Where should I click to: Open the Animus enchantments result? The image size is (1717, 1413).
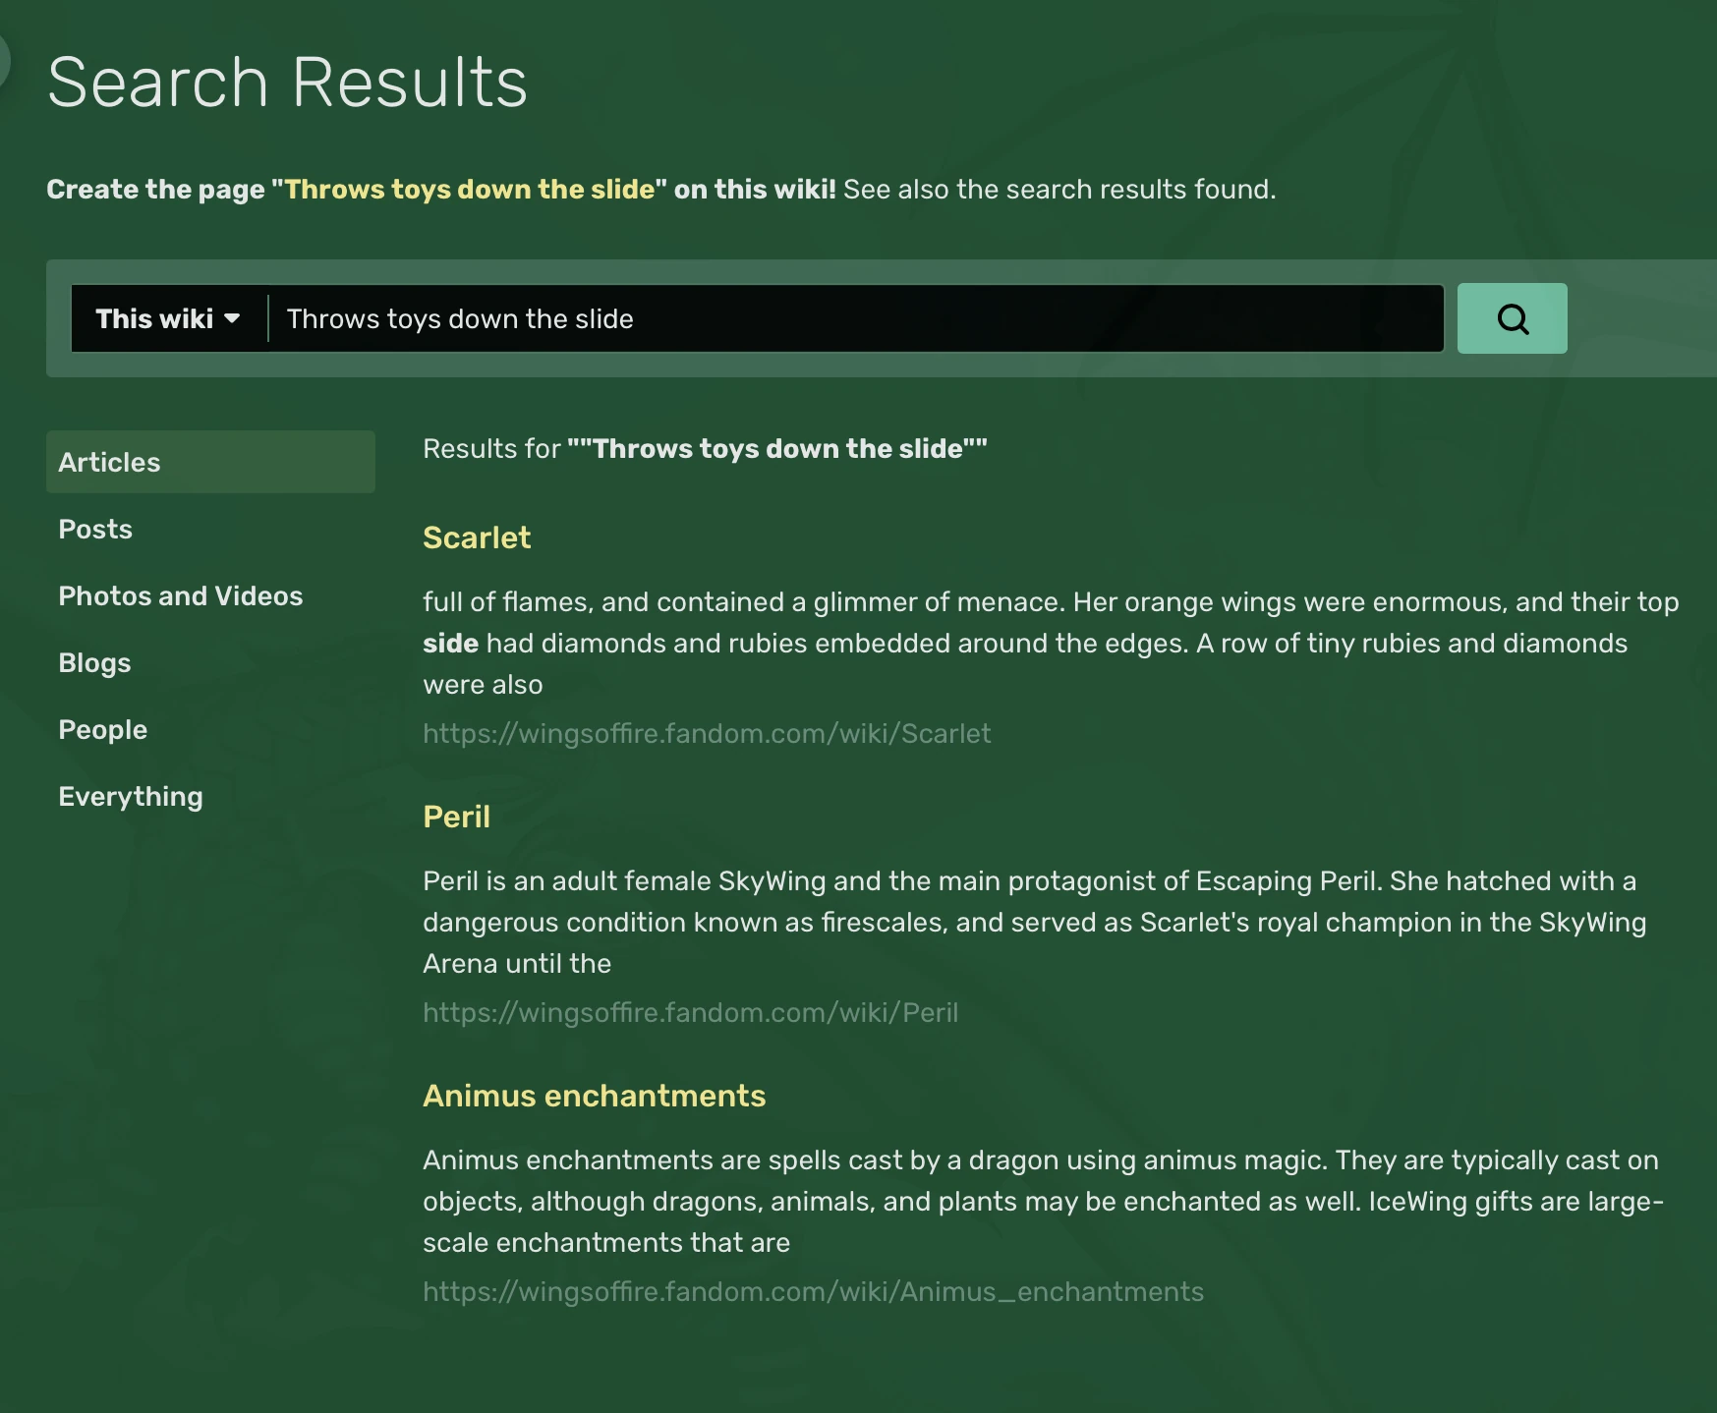(594, 1096)
